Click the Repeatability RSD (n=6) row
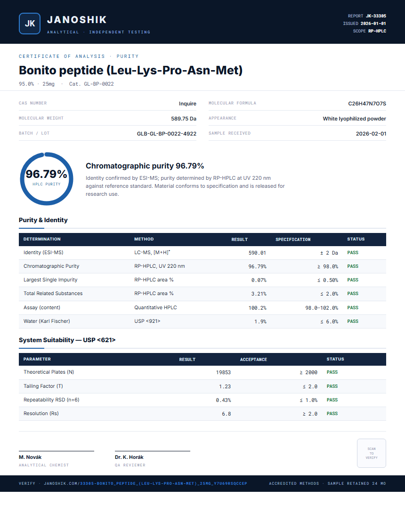Image resolution: width=405 pixels, height=505 pixels. tap(202, 400)
